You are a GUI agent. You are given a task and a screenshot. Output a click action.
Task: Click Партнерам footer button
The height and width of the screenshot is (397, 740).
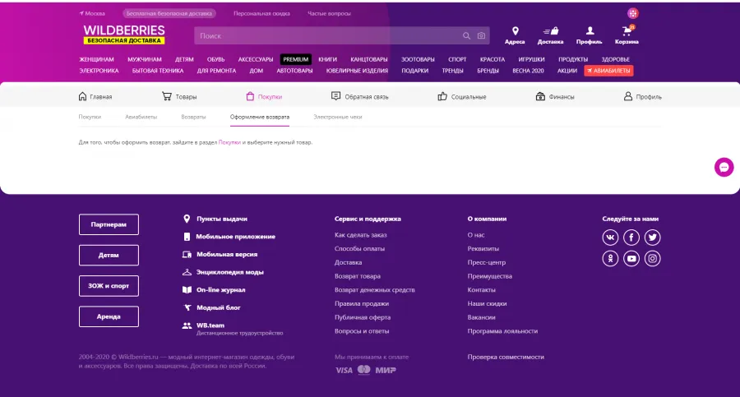click(109, 224)
